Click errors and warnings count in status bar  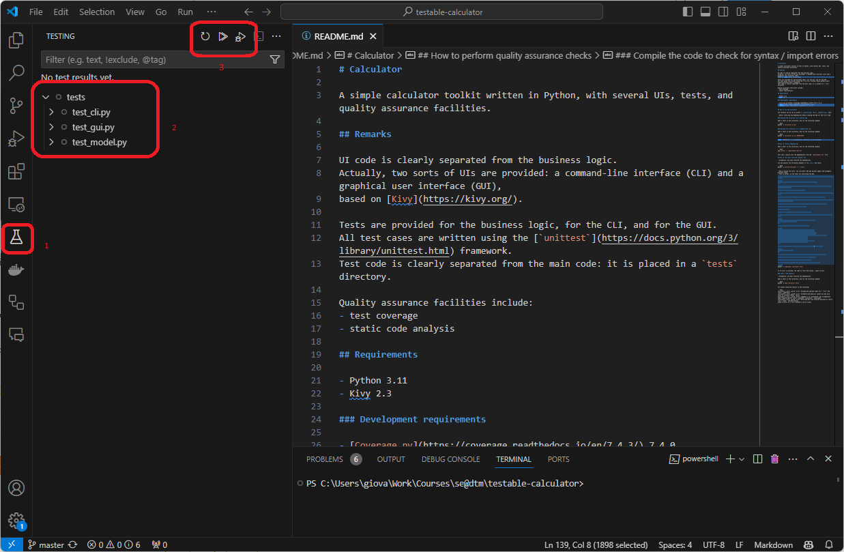coord(113,544)
